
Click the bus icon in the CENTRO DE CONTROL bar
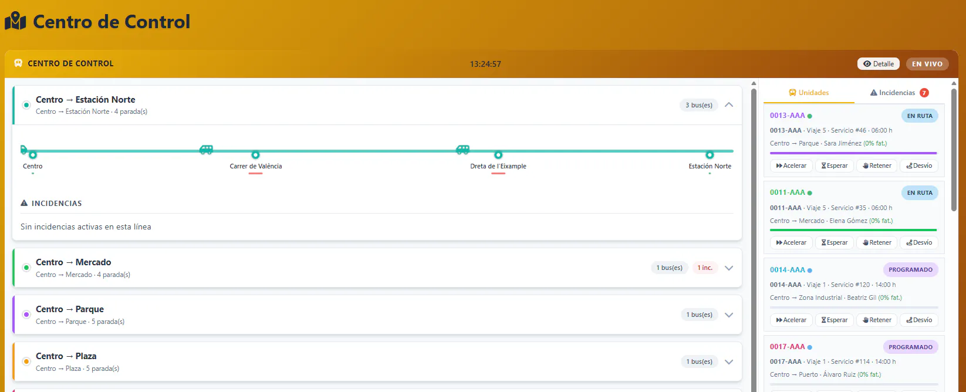[x=18, y=63]
